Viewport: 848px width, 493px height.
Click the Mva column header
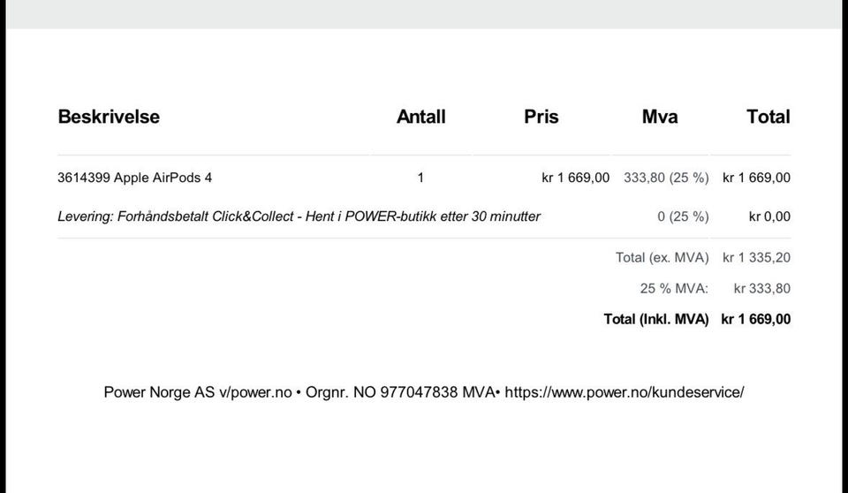click(660, 117)
